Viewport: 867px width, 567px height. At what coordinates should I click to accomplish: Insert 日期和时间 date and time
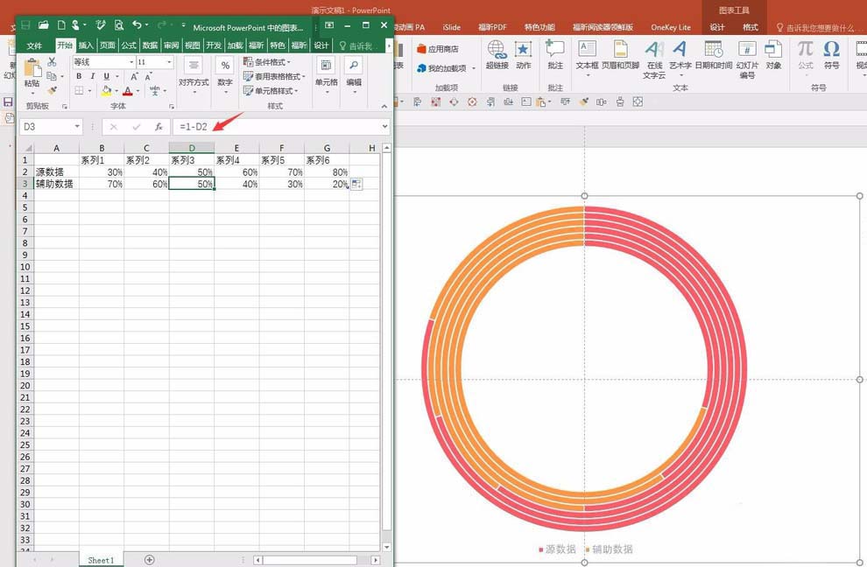(713, 55)
